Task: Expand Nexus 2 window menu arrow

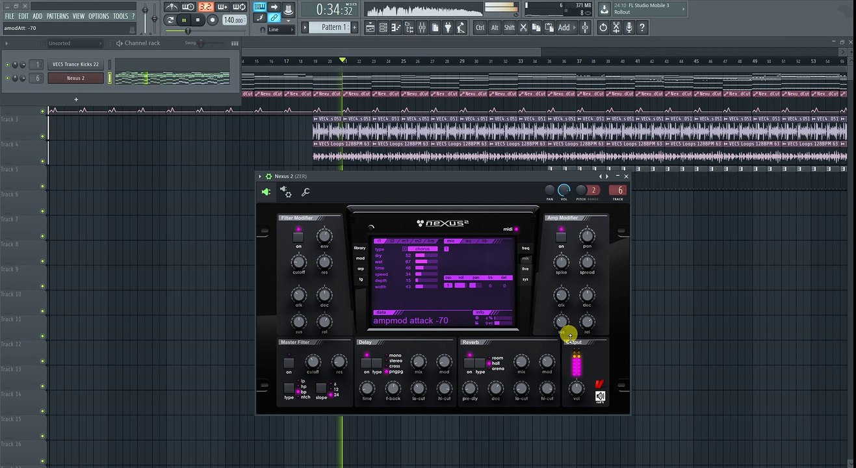Action: pos(260,176)
